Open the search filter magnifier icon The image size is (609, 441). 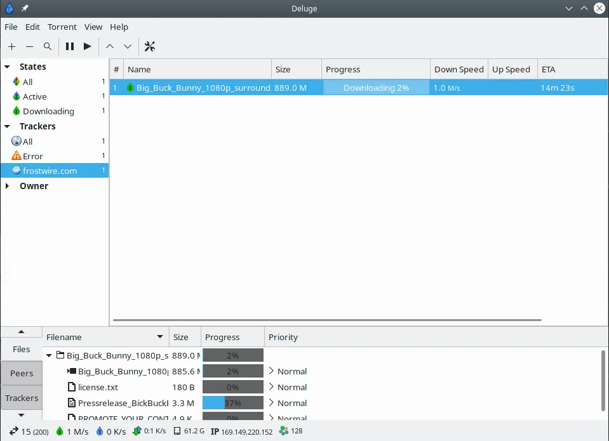coord(48,46)
